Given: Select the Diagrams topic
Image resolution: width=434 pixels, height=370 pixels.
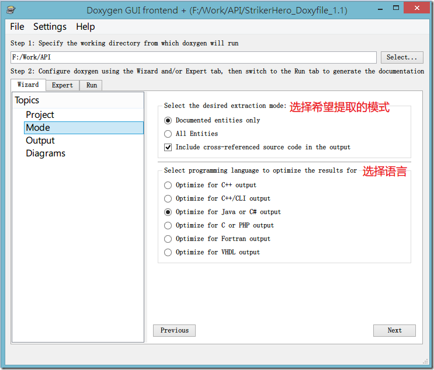Looking at the screenshot, I should click(x=46, y=153).
